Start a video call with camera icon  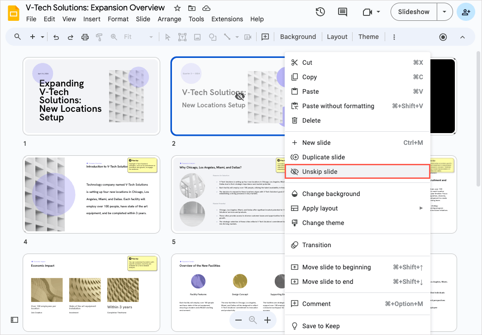[367, 12]
